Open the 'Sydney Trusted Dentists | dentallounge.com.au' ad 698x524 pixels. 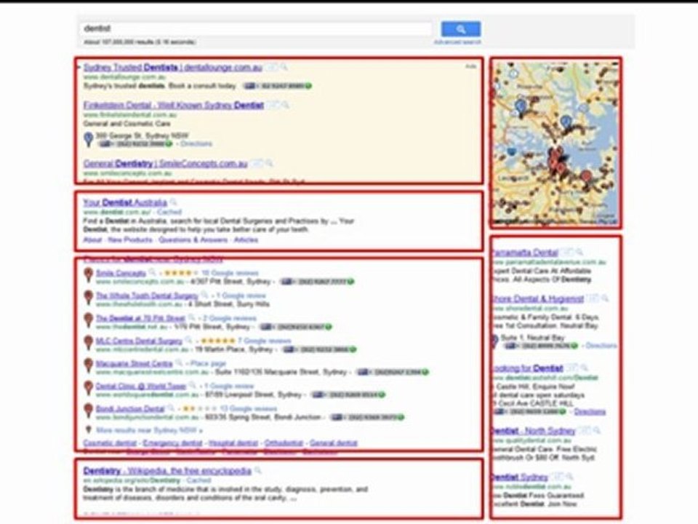point(173,68)
